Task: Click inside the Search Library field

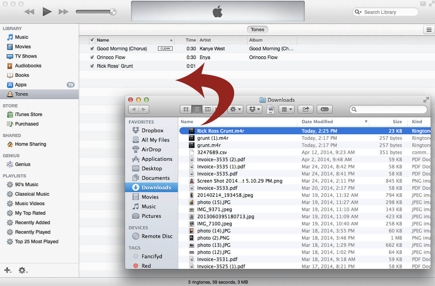Action: (x=385, y=12)
